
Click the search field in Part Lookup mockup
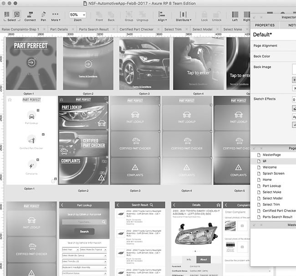point(84,222)
